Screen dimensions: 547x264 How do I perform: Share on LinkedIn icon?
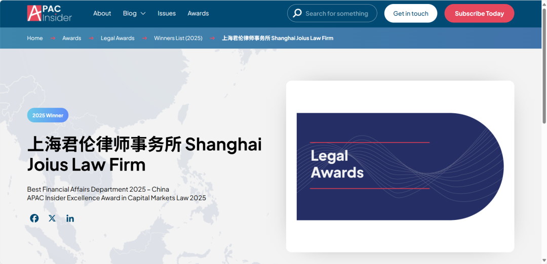point(70,218)
